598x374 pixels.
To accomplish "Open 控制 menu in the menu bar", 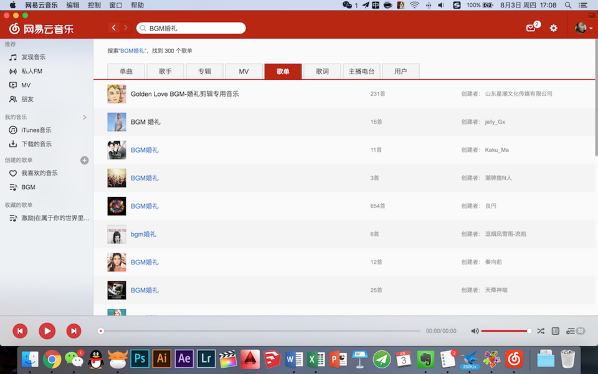I will tap(94, 5).
